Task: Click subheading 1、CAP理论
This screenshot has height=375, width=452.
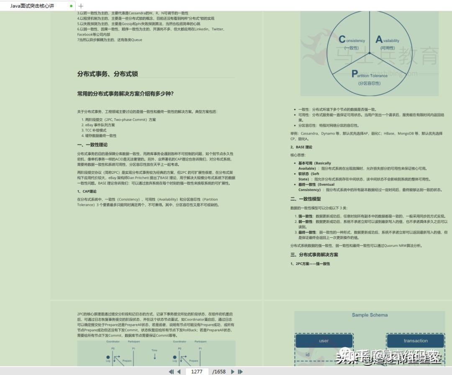Action: click(87, 191)
